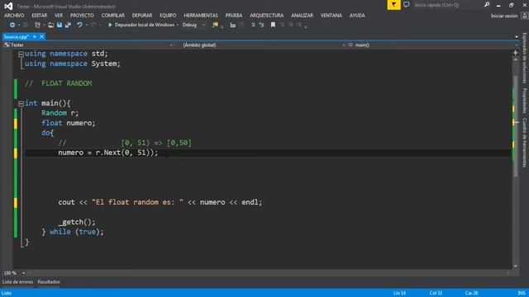Open the Explorador de soluciones side tab
The image size is (529, 297).
click(525, 58)
